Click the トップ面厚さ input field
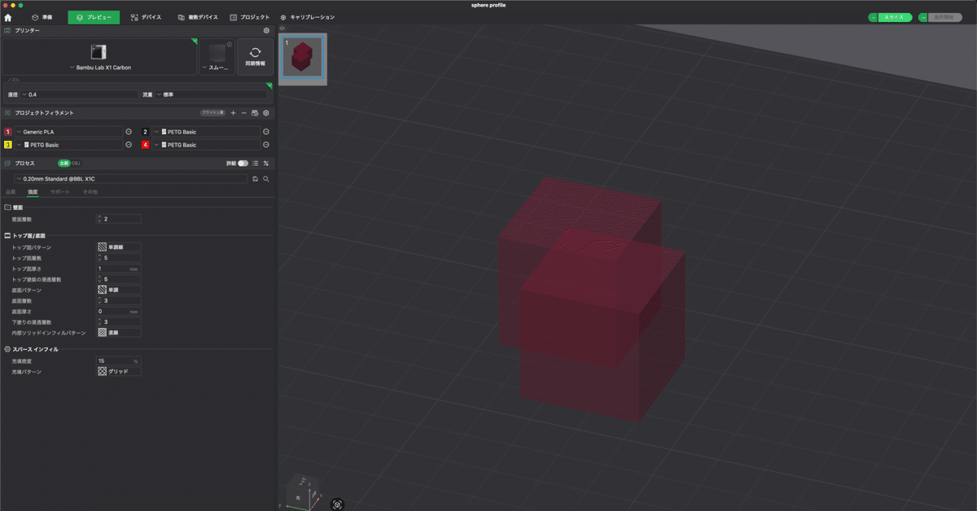This screenshot has height=511, width=977. (119, 269)
